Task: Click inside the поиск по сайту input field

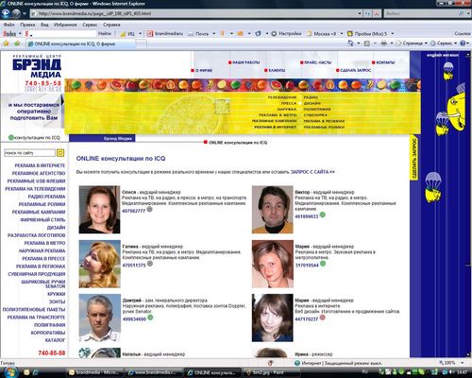Action: coord(29,153)
